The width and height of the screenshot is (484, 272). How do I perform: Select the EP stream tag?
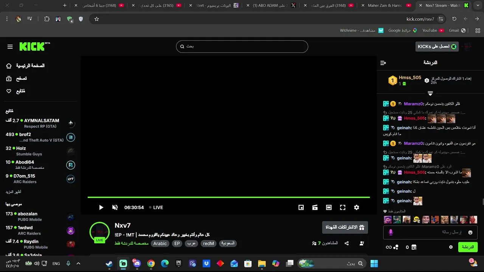point(177,244)
